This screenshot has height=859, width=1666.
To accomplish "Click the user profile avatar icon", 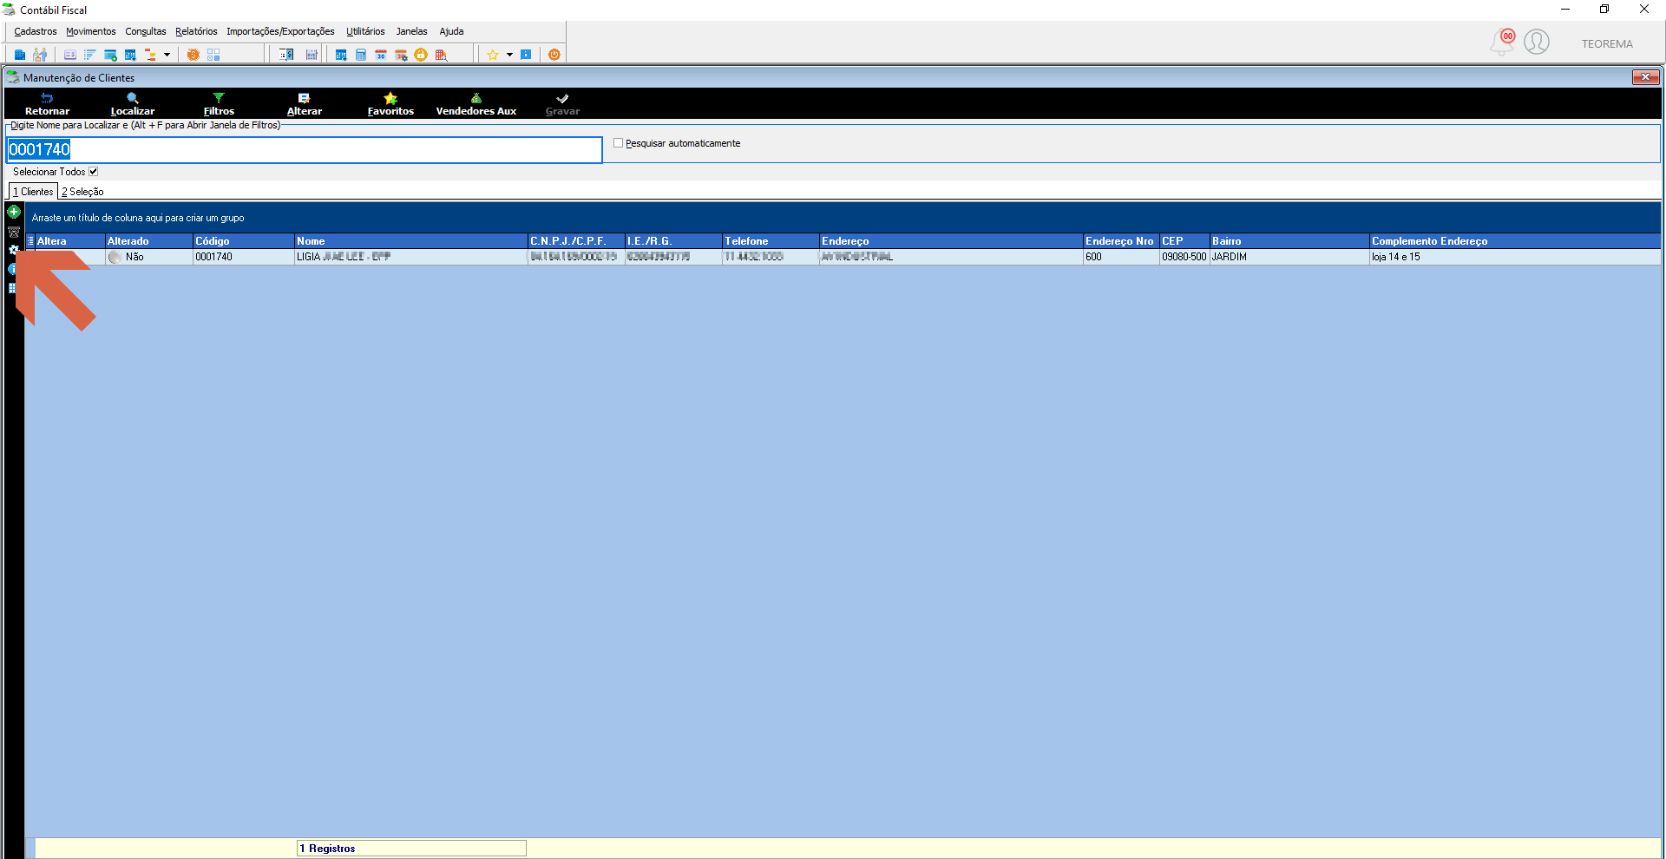I will point(1537,42).
